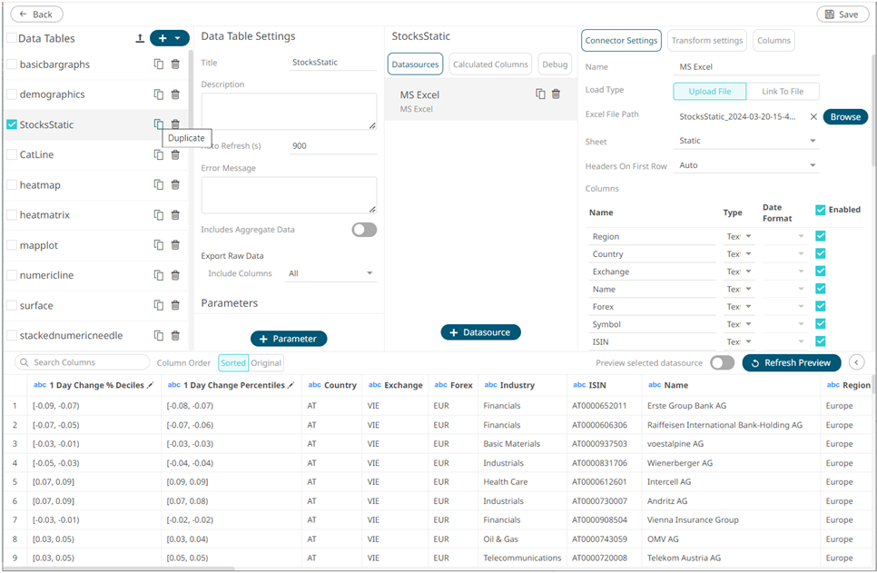Delete the heatmap data table
Viewport: 877px width, 573px height.
(x=175, y=184)
